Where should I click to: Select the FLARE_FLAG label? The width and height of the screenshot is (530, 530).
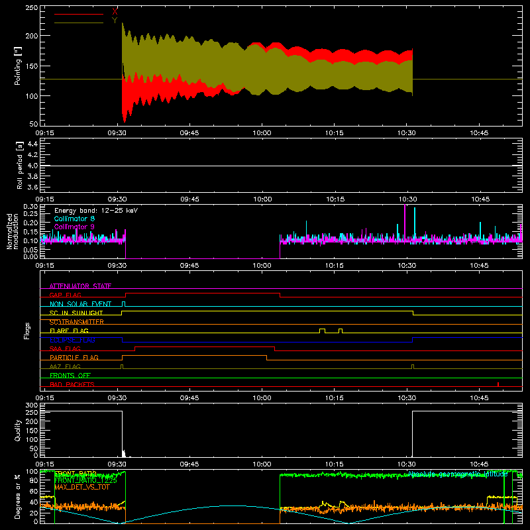pos(69,331)
